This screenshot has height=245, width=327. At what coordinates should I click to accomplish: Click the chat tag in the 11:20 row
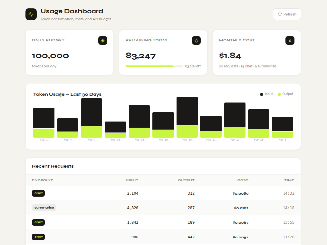tap(38, 237)
